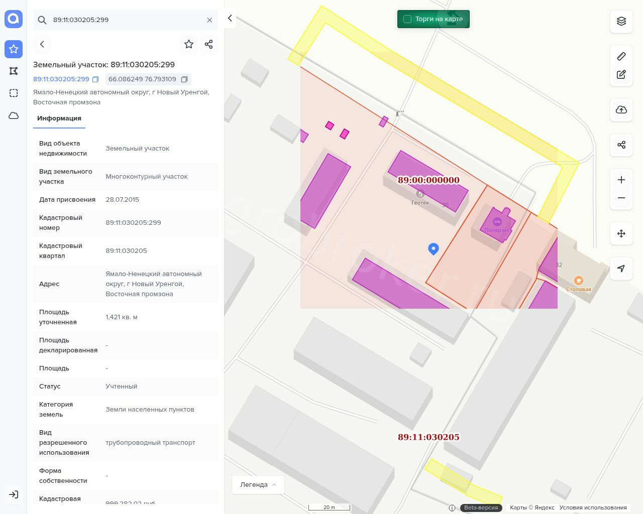The height and width of the screenshot is (514, 643).
Task: Clear the search field text
Action: tap(209, 20)
